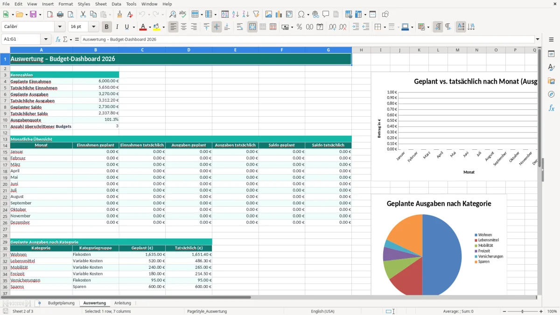Image resolution: width=560 pixels, height=315 pixels.
Task: Open the Name Box dropdown arrow
Action: point(46,40)
